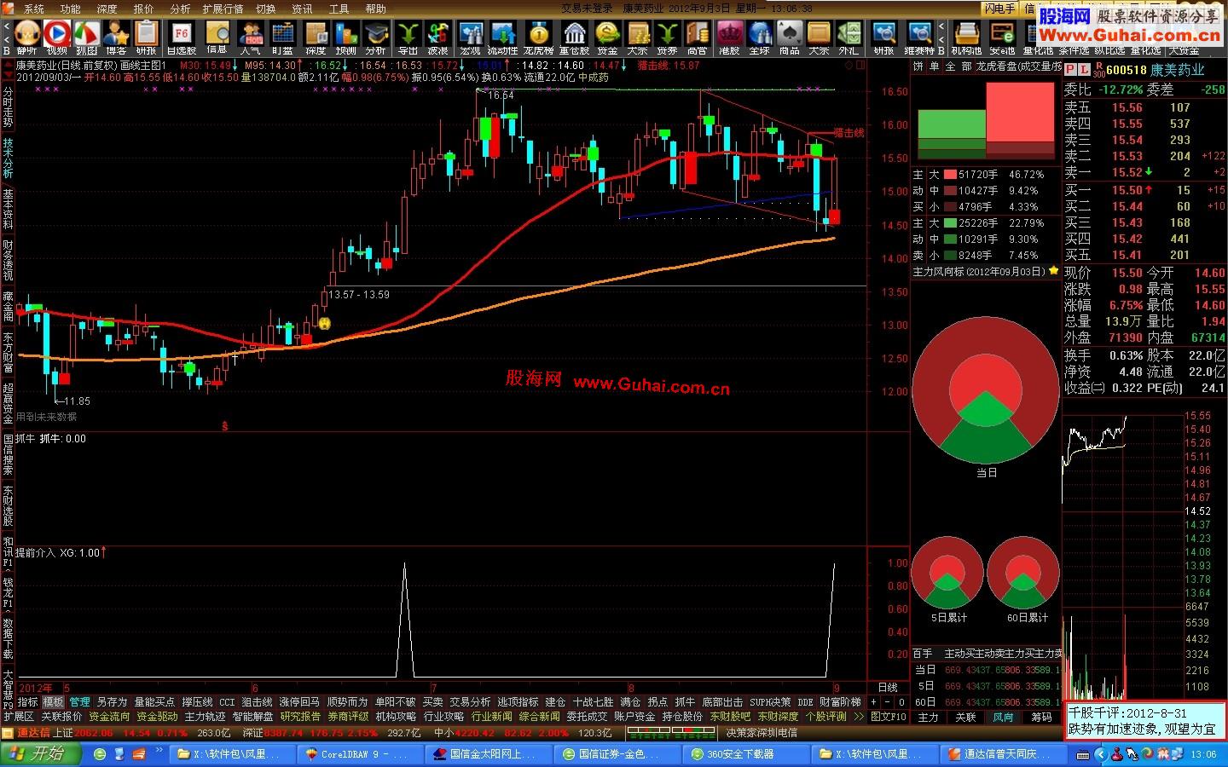Click the 扩展区 label in bottom bar
Viewport: 1228px width, 767px height.
(19, 717)
